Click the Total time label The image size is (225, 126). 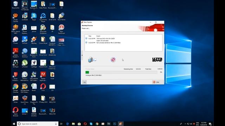(x=148, y=69)
